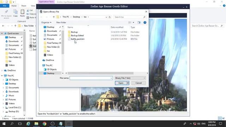This screenshot has width=226, height=127.
Task: Select Local Disk (C:) in Explorer sidebar
Action: [15, 107]
